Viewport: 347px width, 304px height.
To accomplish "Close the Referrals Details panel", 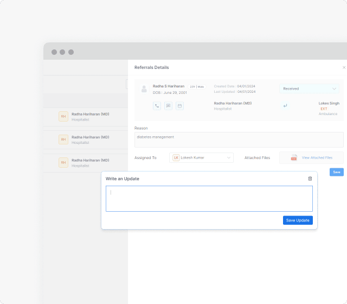I will (344, 67).
